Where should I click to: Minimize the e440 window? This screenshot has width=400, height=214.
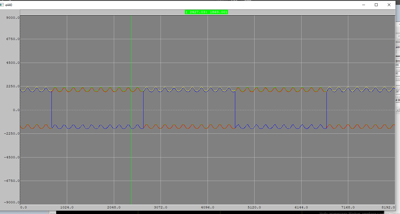point(364,5)
